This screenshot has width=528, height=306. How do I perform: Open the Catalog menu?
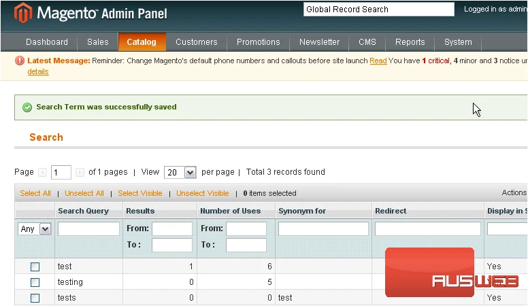point(142,42)
